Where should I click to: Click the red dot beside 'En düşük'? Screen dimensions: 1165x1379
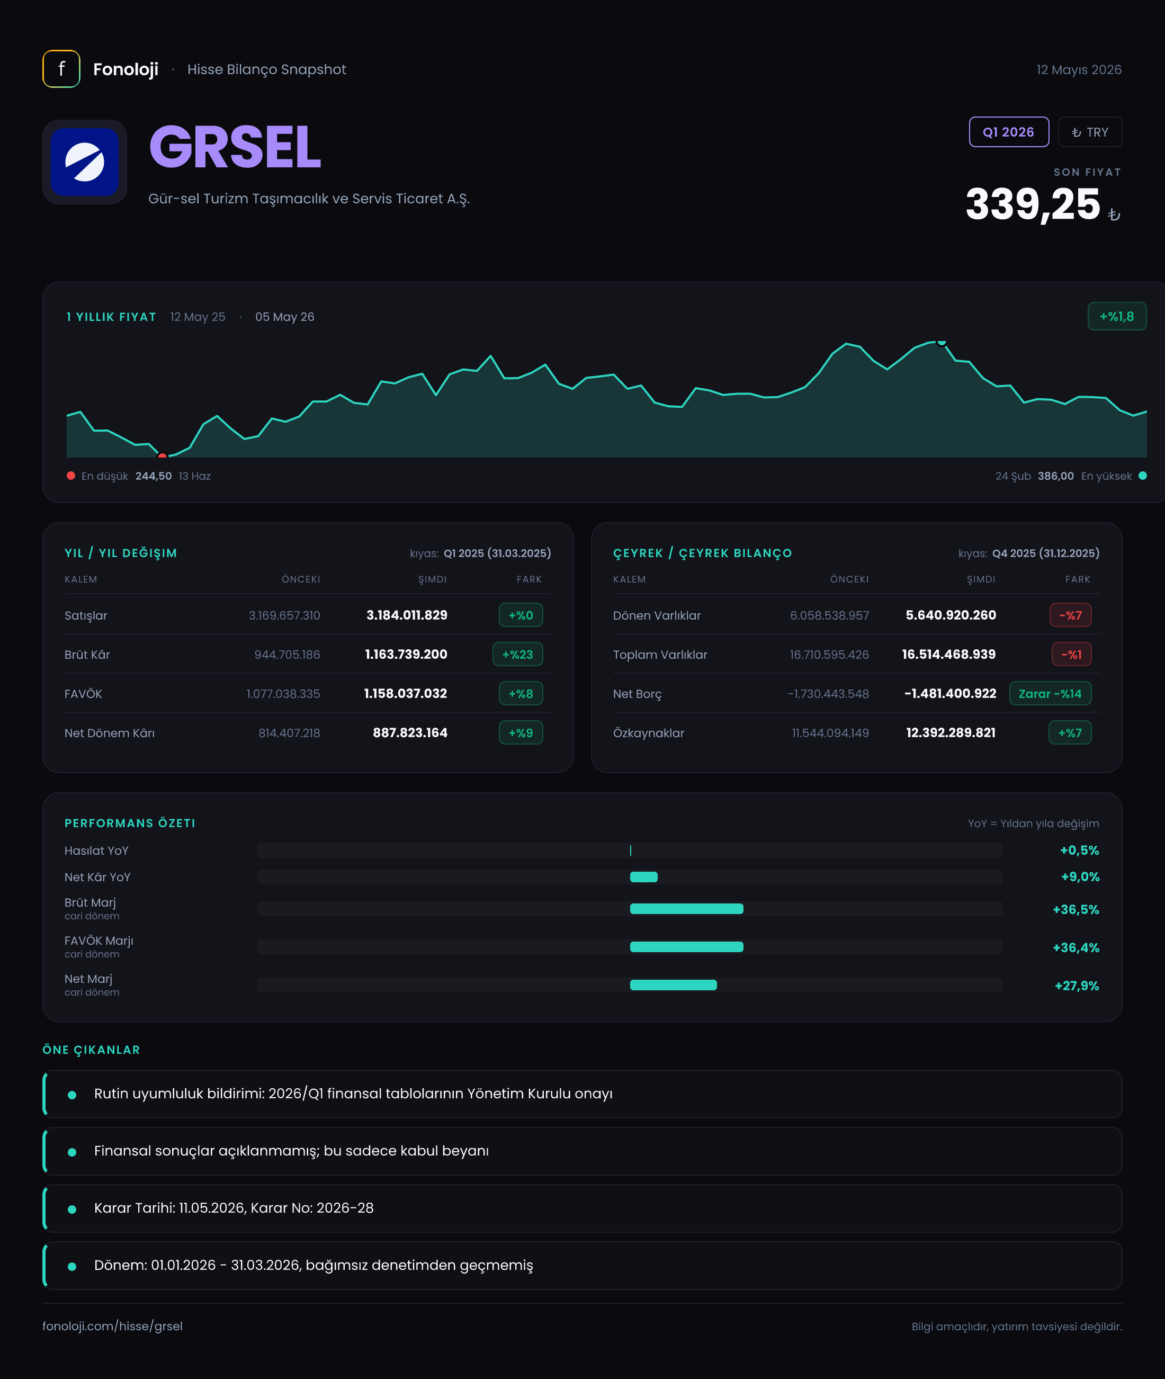pyautogui.click(x=70, y=476)
